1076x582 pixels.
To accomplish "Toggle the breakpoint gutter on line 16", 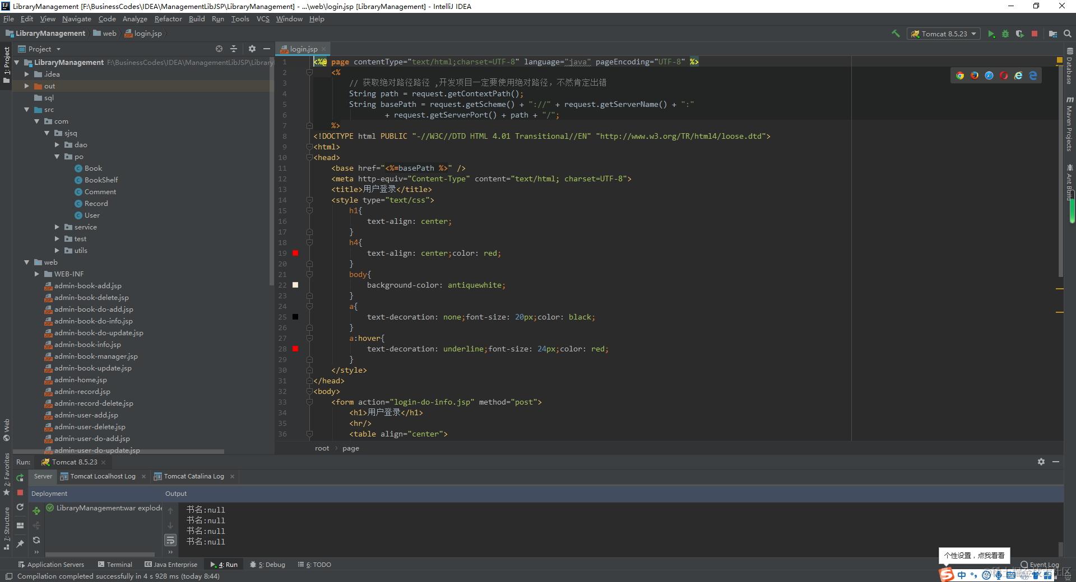I will tap(295, 222).
